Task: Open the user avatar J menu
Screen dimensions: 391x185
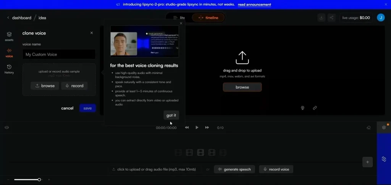Action: click(381, 18)
